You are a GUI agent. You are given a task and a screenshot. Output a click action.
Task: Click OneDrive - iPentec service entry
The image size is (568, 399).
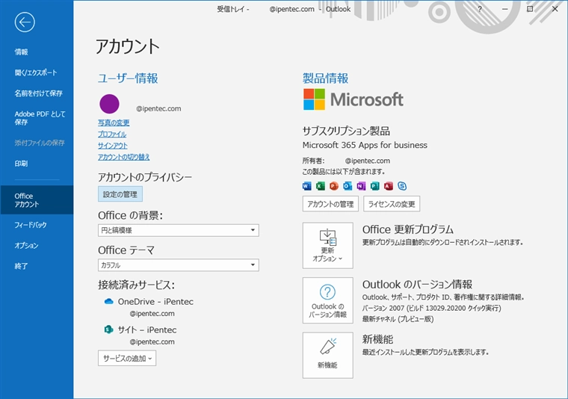tap(155, 302)
